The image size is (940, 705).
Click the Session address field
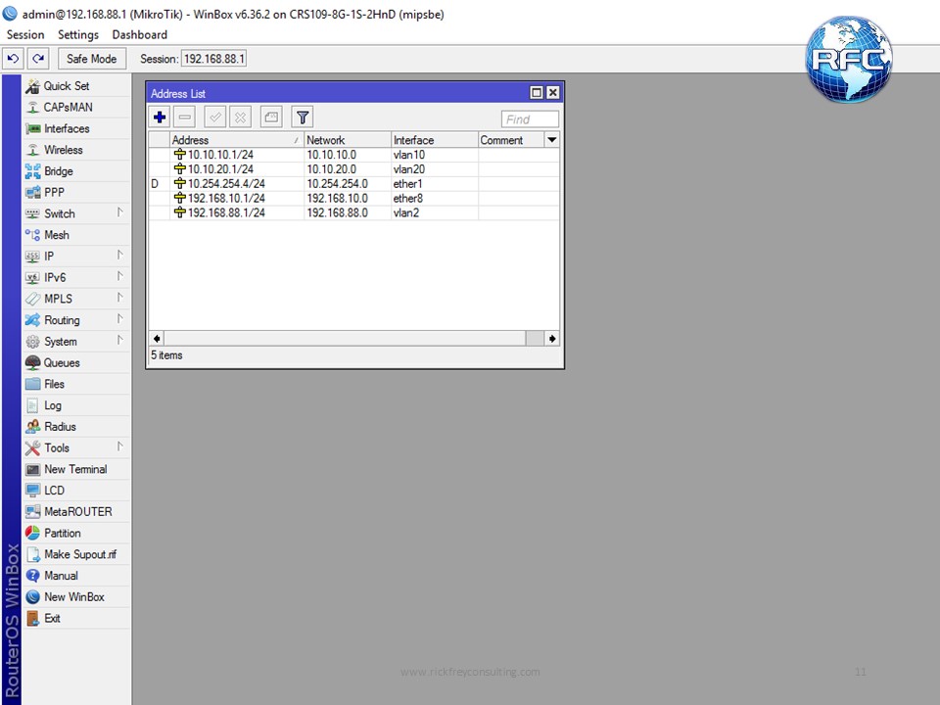(214, 59)
